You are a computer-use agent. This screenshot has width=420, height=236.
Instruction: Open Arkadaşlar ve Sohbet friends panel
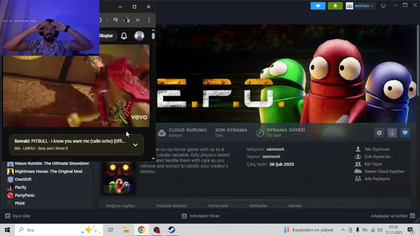click(393, 216)
